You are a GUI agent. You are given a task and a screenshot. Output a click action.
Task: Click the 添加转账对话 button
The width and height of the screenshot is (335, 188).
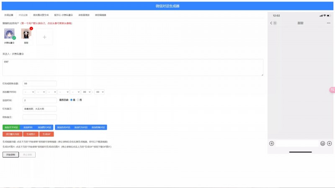click(98, 127)
